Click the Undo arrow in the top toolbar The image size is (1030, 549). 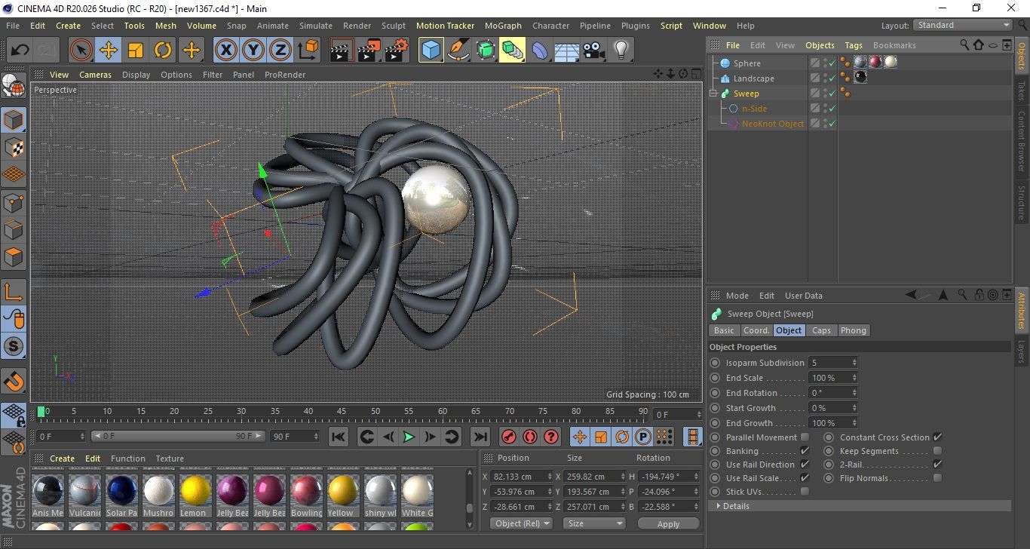20,51
